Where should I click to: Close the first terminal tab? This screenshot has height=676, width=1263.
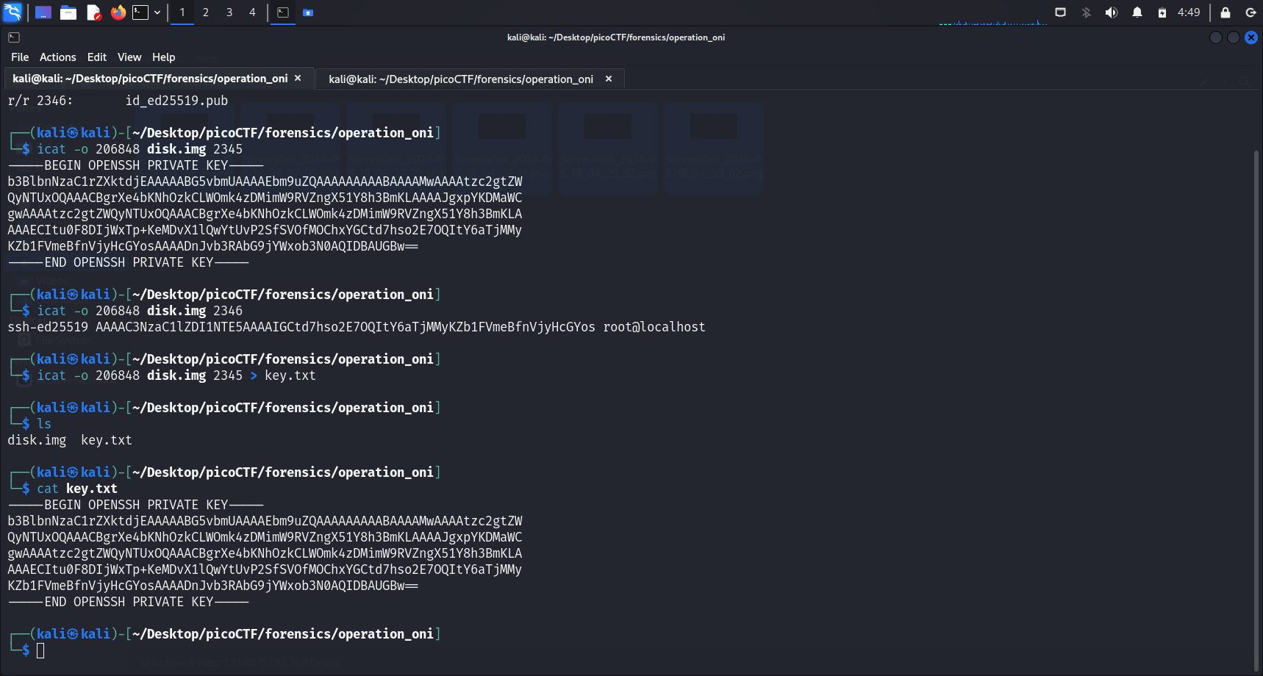[x=298, y=79]
